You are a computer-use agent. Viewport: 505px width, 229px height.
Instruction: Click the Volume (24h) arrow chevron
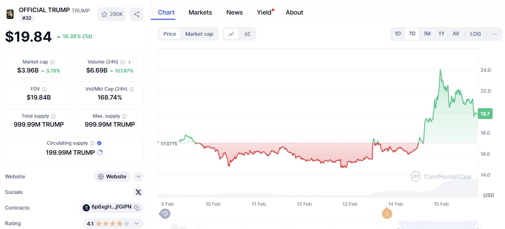pyautogui.click(x=130, y=62)
